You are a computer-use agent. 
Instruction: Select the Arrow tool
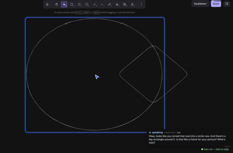click(x=95, y=4)
